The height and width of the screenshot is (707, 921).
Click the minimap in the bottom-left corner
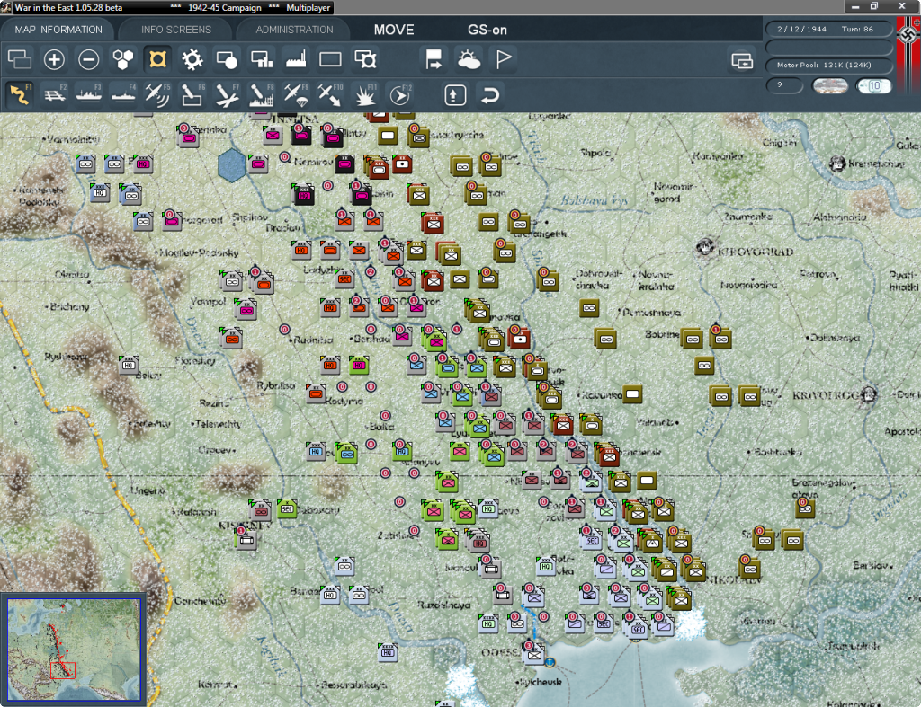74,649
